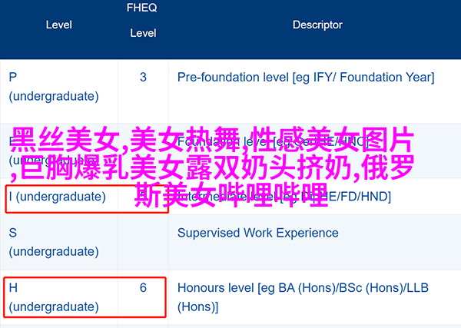Click (undergraduate) text beneath the letter S
461x328 pixels.
point(54,252)
